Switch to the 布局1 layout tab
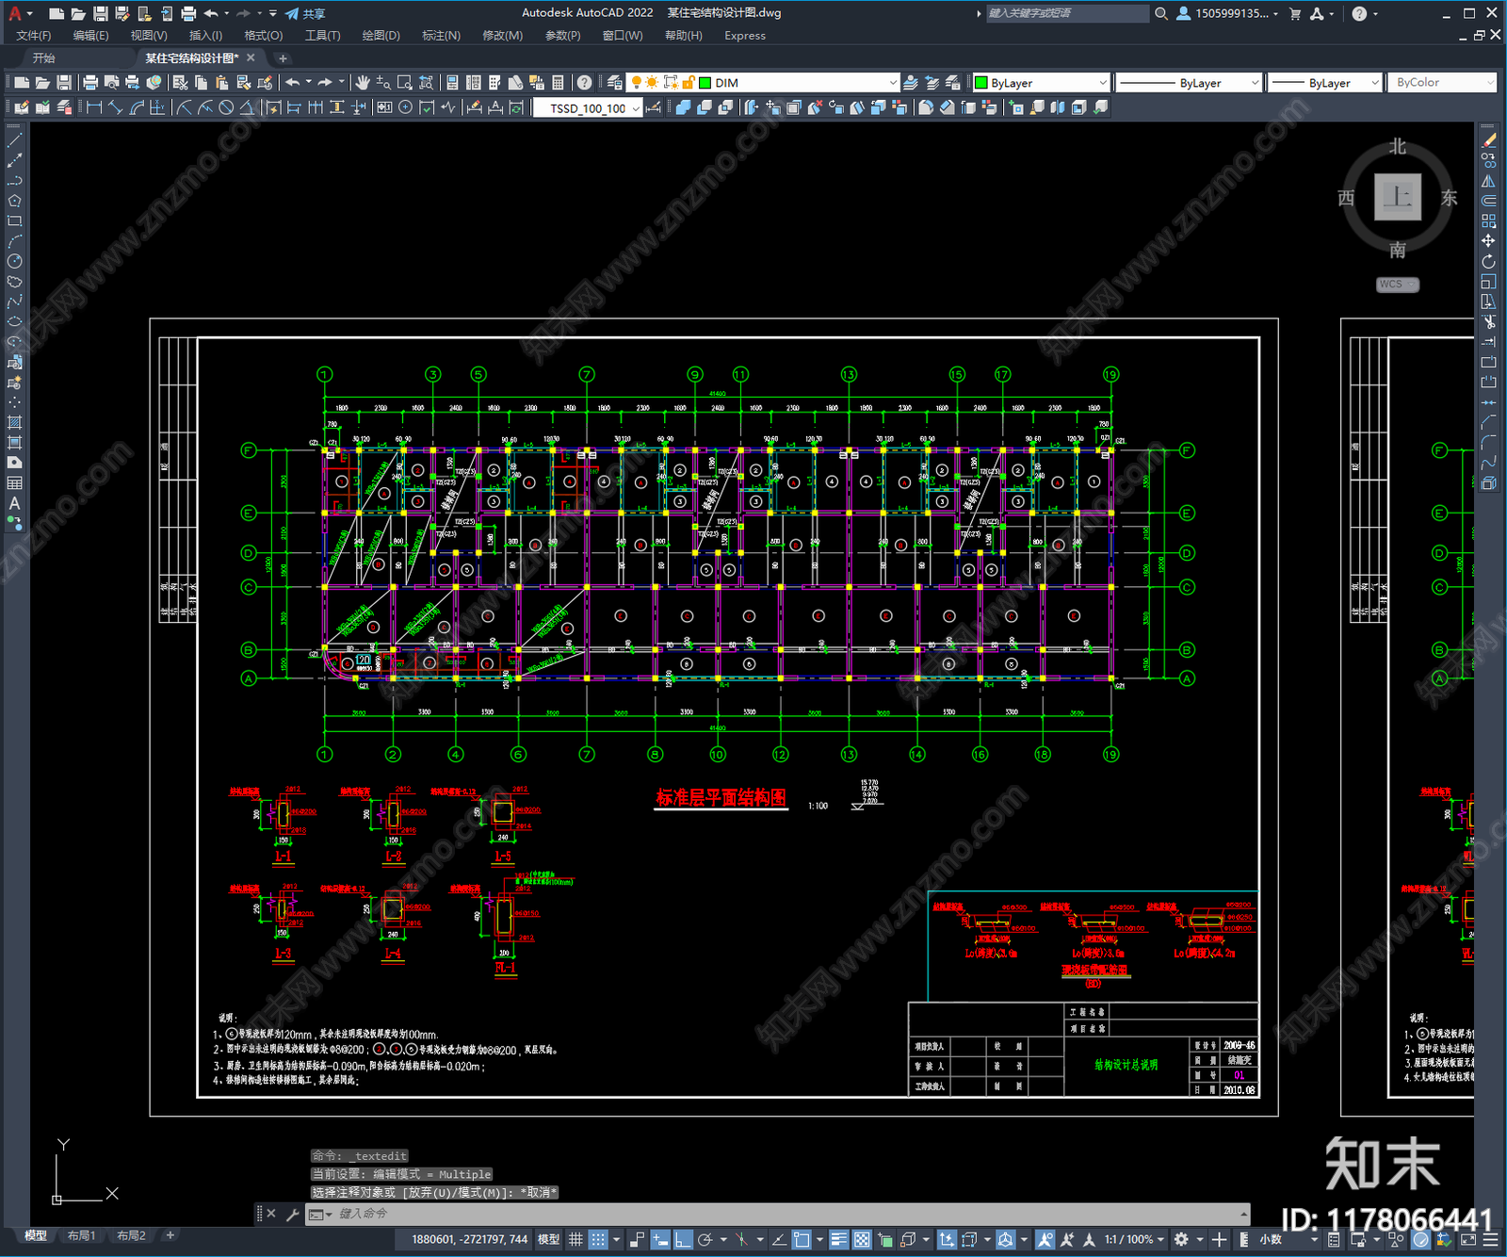Image resolution: width=1507 pixels, height=1257 pixels. [x=81, y=1235]
